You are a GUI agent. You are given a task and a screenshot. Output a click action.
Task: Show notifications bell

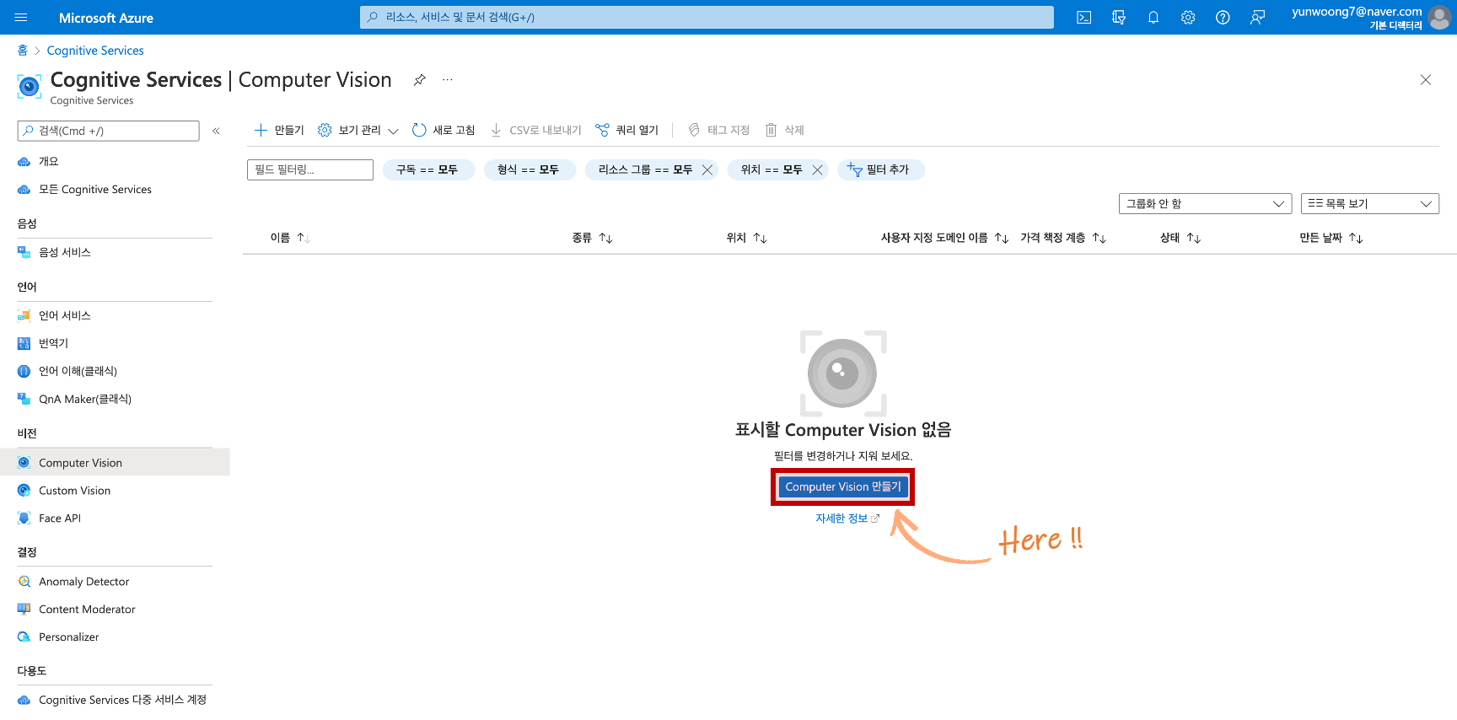pyautogui.click(x=1153, y=17)
